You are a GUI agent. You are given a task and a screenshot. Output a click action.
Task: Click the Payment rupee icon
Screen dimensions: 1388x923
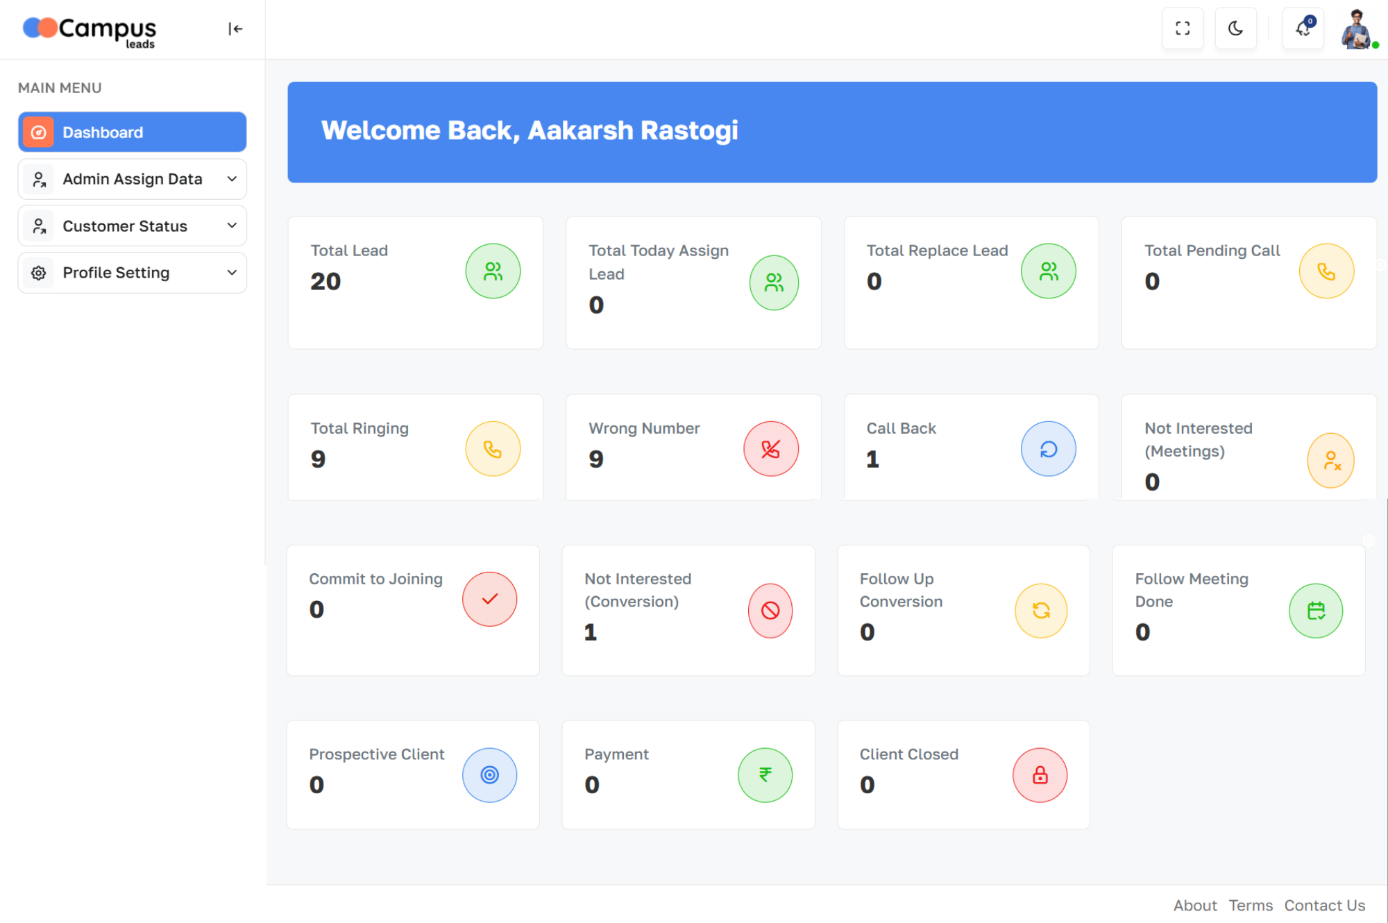765,774
